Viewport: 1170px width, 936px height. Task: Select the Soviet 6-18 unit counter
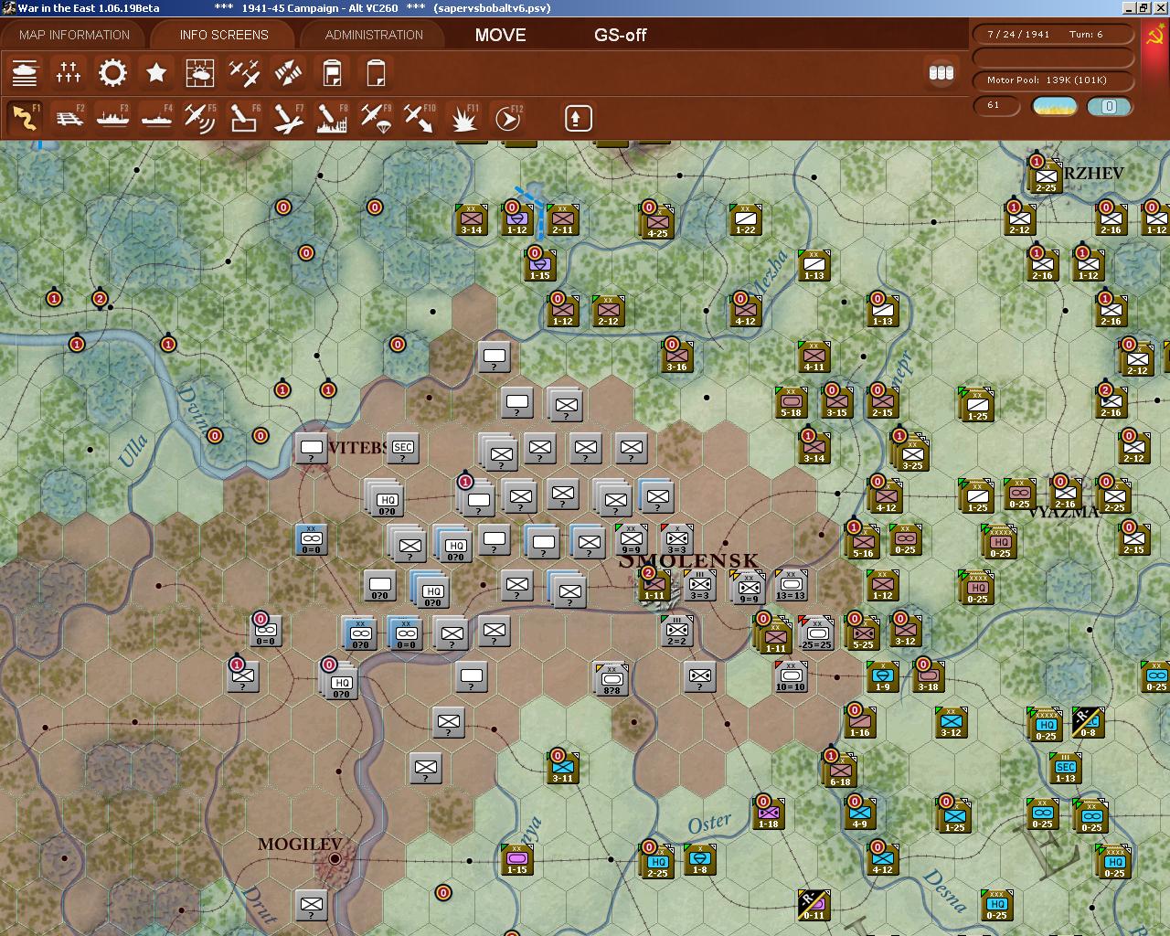[839, 770]
